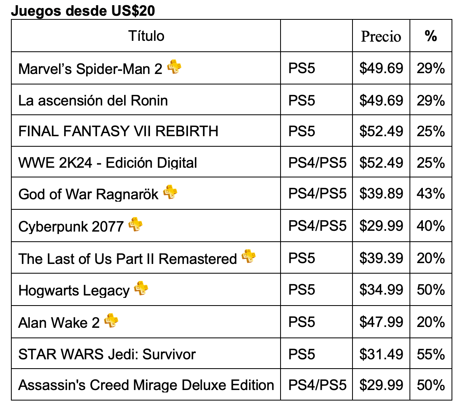
Task: Click the % discount column header
Action: 431,36
